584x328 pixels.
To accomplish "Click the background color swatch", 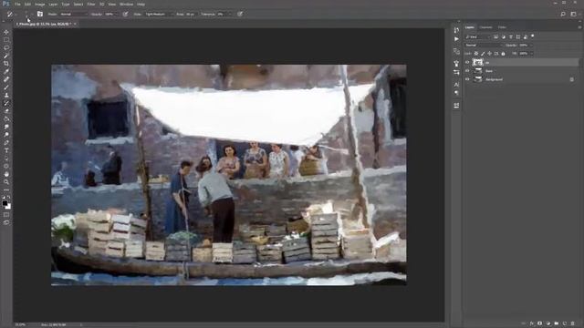I will point(8,207).
